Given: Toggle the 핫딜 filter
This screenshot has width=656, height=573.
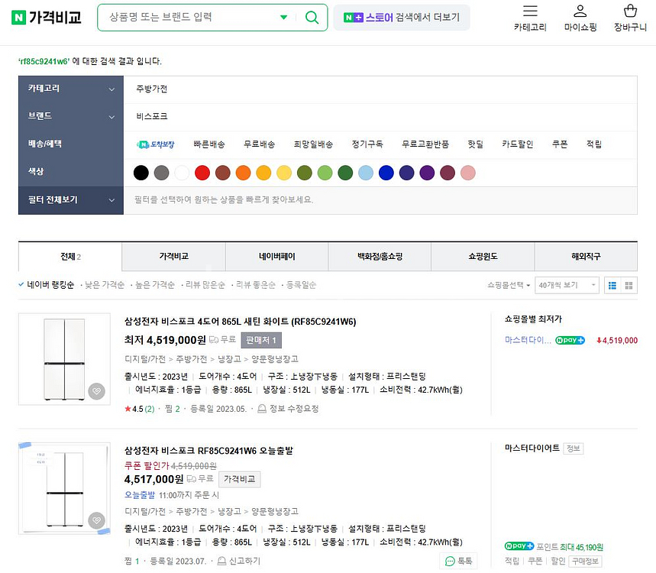Looking at the screenshot, I should pos(475,144).
